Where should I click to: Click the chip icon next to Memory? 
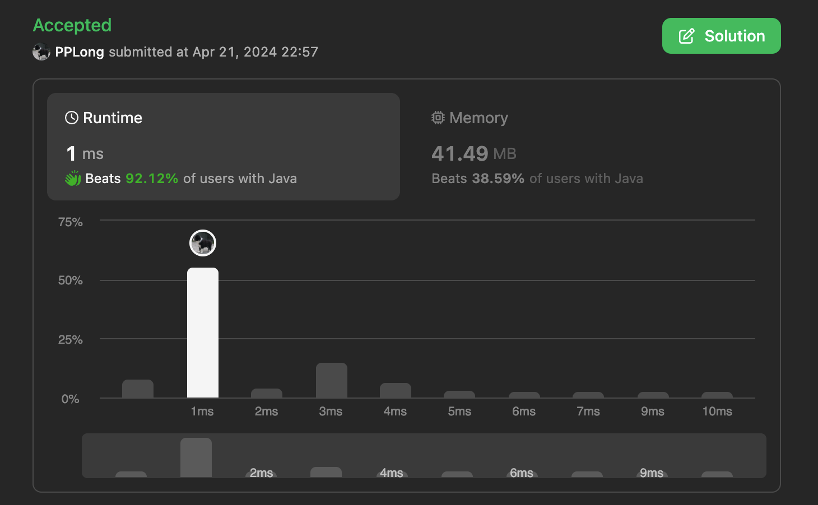pyautogui.click(x=438, y=118)
